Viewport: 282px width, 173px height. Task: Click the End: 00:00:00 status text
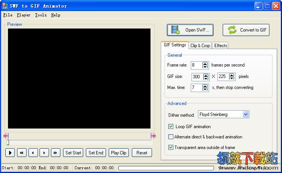coord(54,168)
